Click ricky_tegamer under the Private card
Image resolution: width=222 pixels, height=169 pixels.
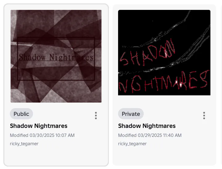[x=132, y=144]
